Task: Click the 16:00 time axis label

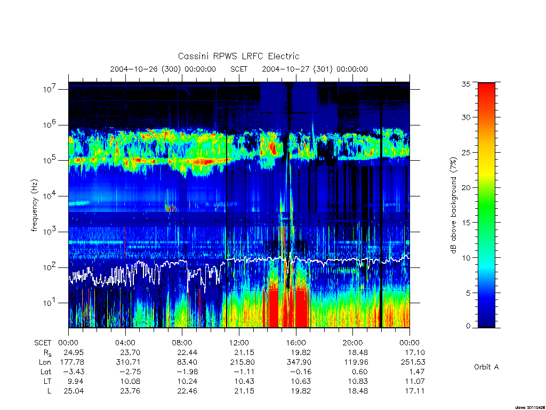Action: click(x=296, y=343)
